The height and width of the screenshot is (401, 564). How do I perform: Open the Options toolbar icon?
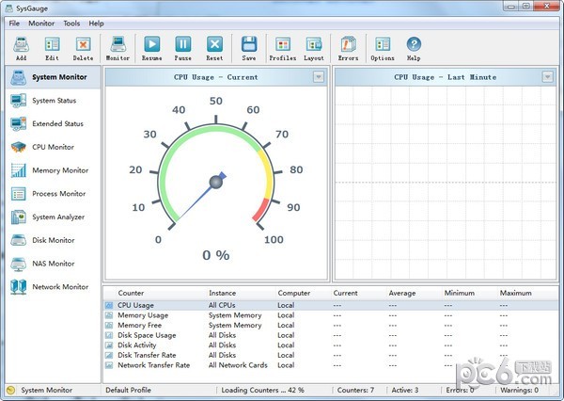pyautogui.click(x=383, y=48)
